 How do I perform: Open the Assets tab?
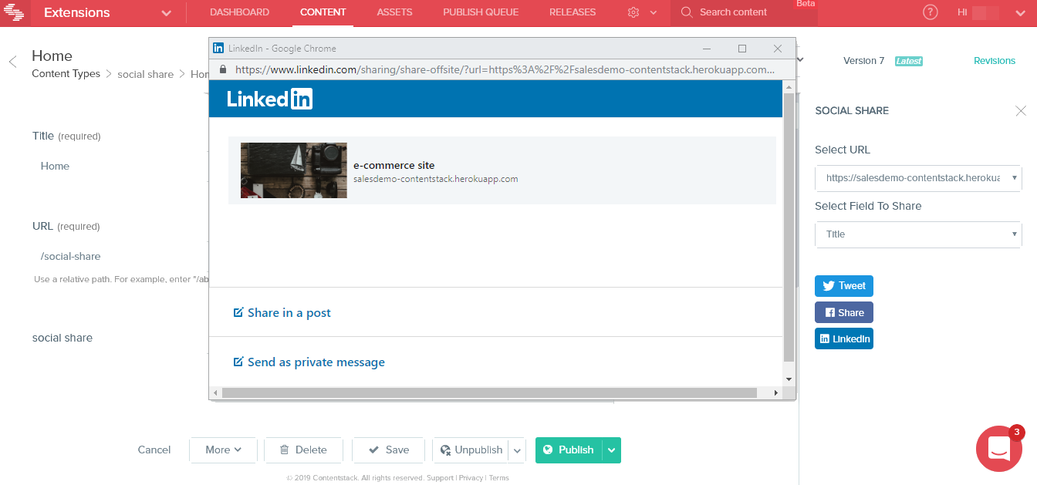tap(394, 12)
